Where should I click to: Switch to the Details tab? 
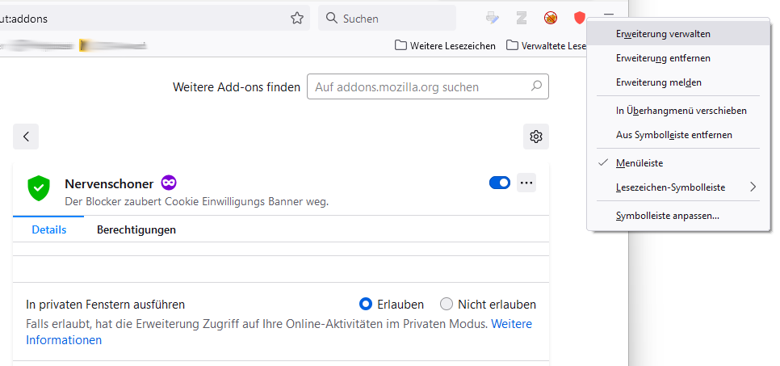(48, 229)
